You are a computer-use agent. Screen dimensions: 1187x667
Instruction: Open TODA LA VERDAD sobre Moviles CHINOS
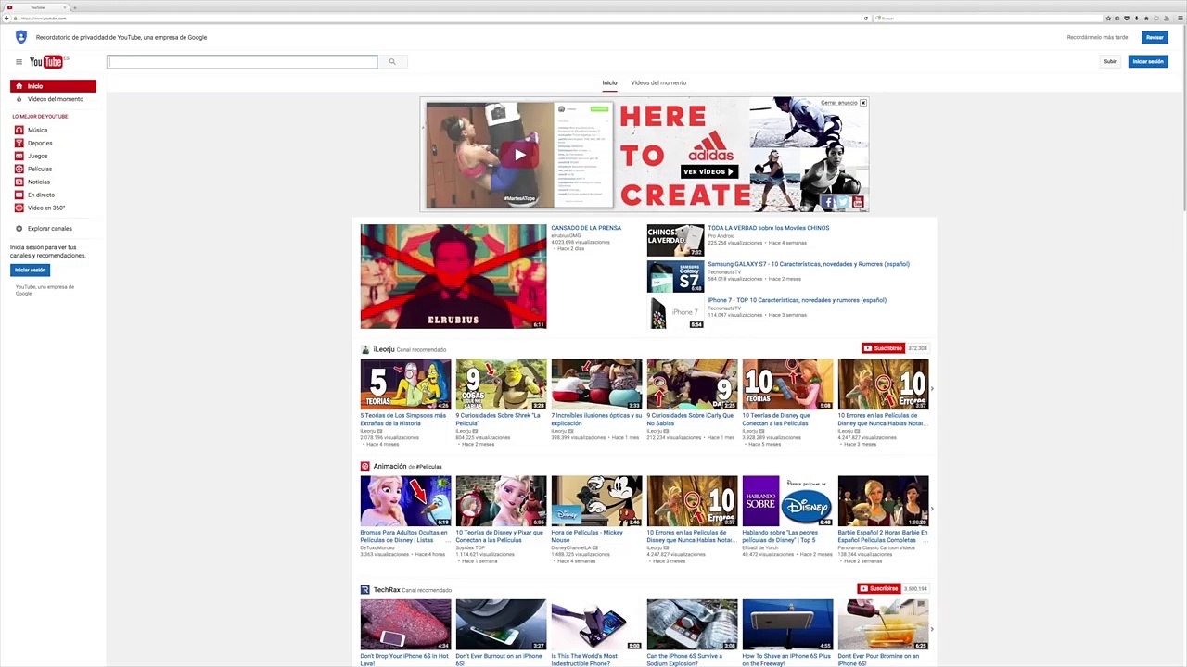coord(769,228)
